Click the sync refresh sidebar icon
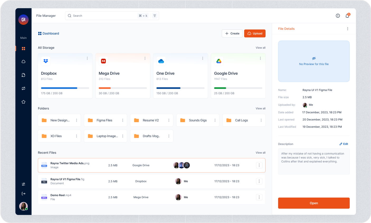 pyautogui.click(x=23, y=88)
